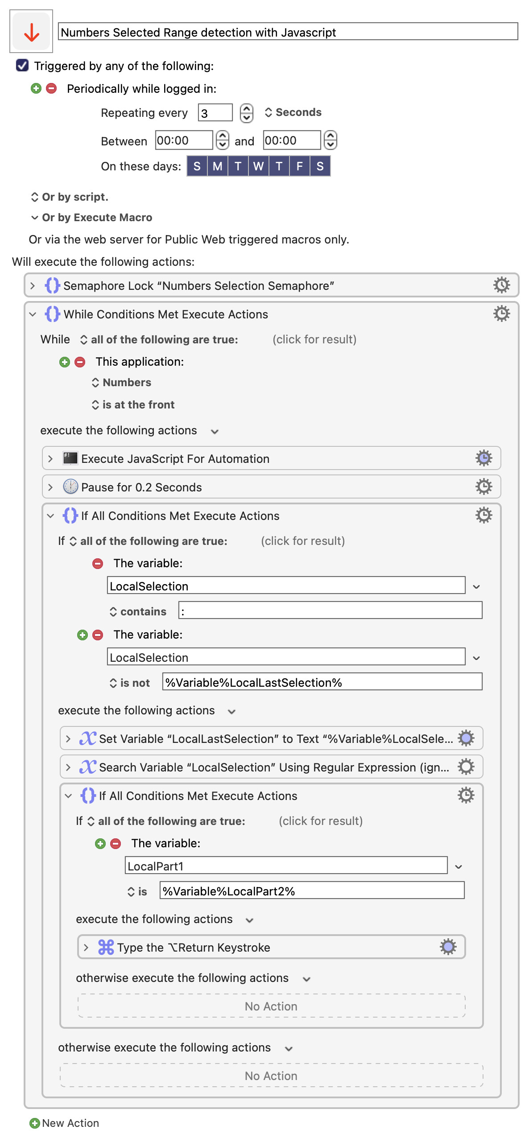Click the outer (bottom) No Action placeholder
This screenshot has width=529, height=1138.
click(x=271, y=1076)
